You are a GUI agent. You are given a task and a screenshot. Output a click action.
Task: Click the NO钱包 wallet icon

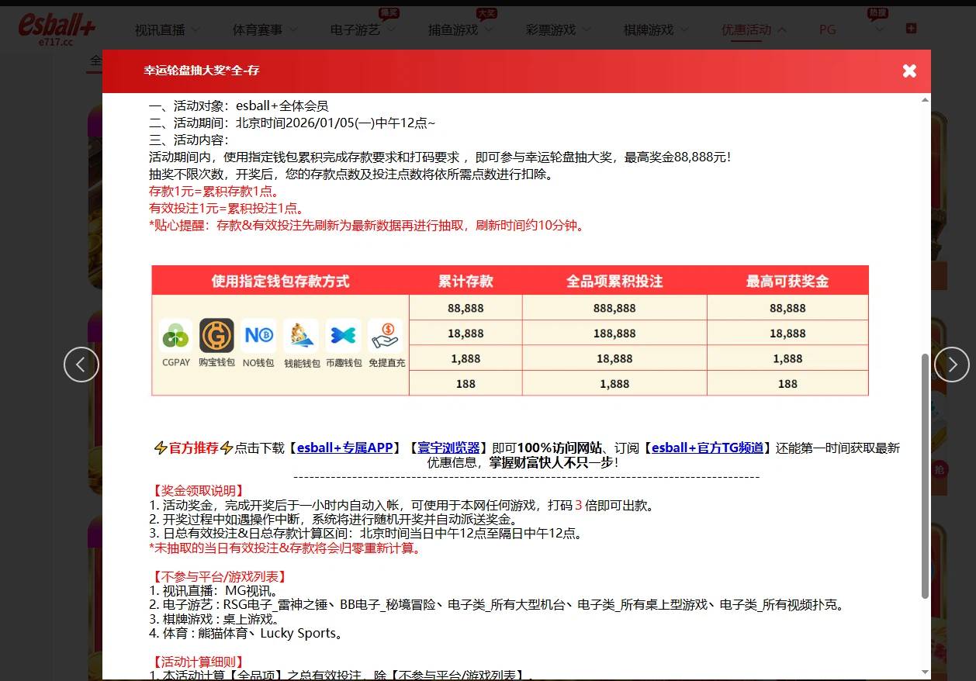pyautogui.click(x=258, y=336)
